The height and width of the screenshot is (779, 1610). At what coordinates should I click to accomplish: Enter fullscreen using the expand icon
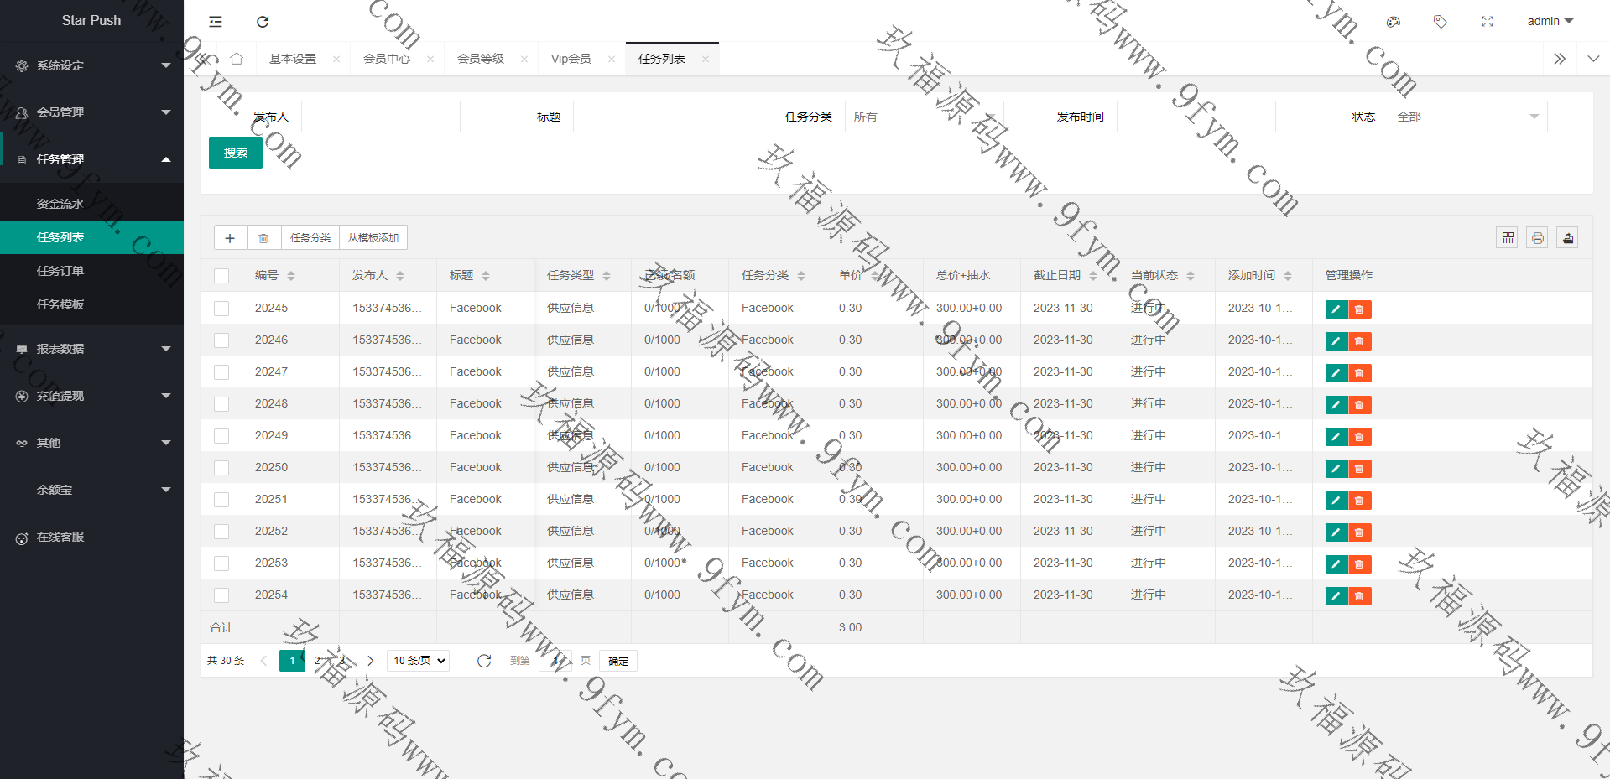click(x=1488, y=22)
